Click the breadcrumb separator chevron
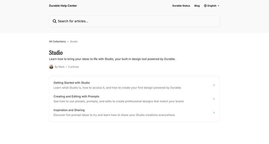 pyautogui.click(x=68, y=42)
